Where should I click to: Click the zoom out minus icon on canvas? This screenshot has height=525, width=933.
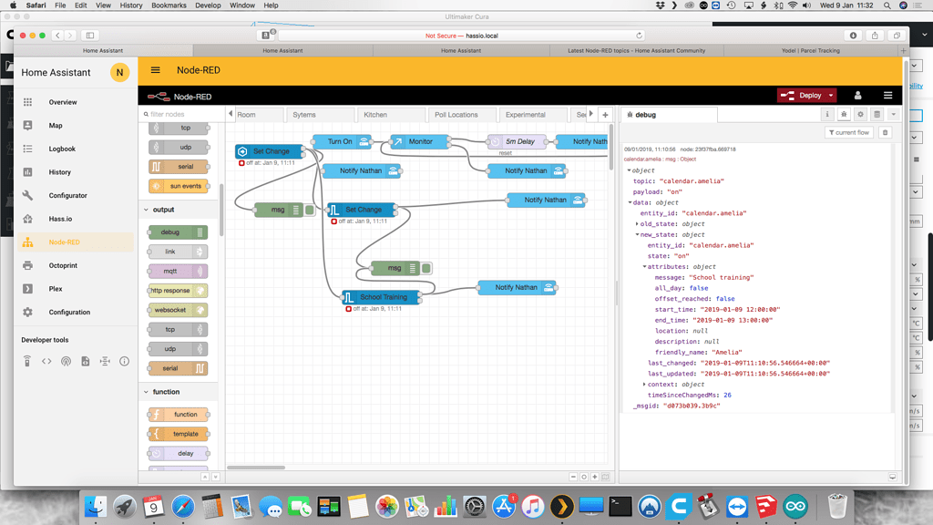click(573, 477)
